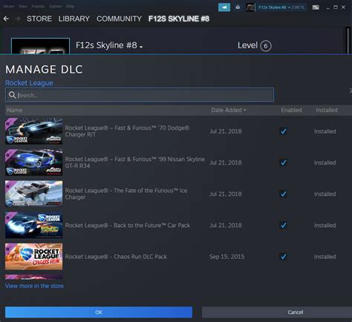Click the profile page scrollbar
The image size is (352, 322).
pyautogui.click(x=348, y=40)
